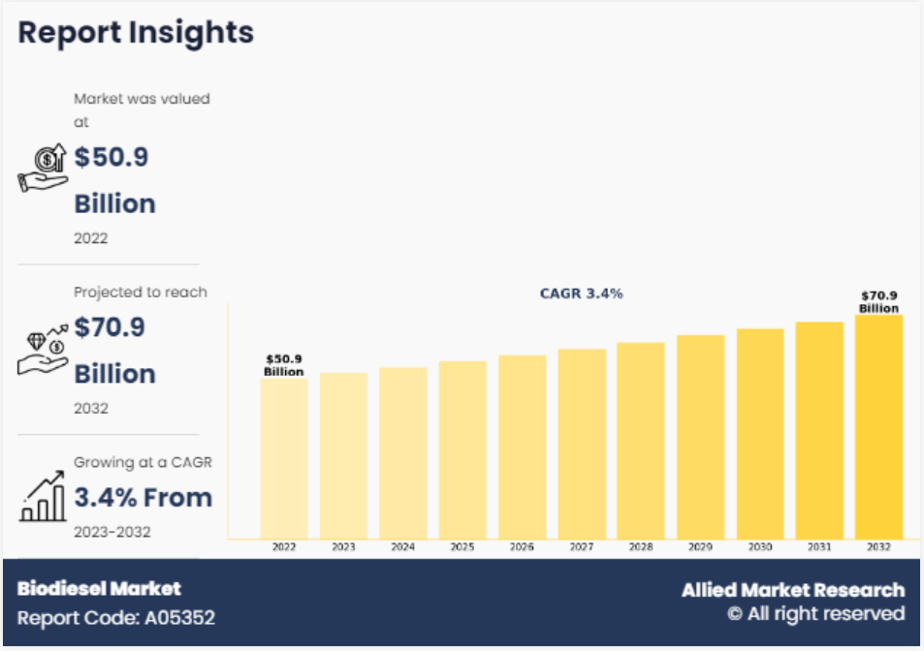This screenshot has width=924, height=651.
Task: Click the Allied Market Research label
Action: click(x=792, y=590)
